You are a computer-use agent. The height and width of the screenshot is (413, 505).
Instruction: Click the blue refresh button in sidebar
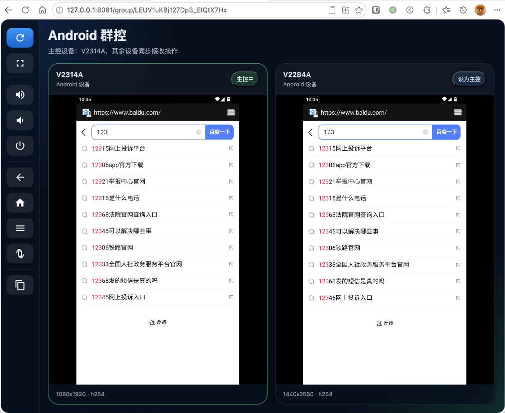[20, 37]
